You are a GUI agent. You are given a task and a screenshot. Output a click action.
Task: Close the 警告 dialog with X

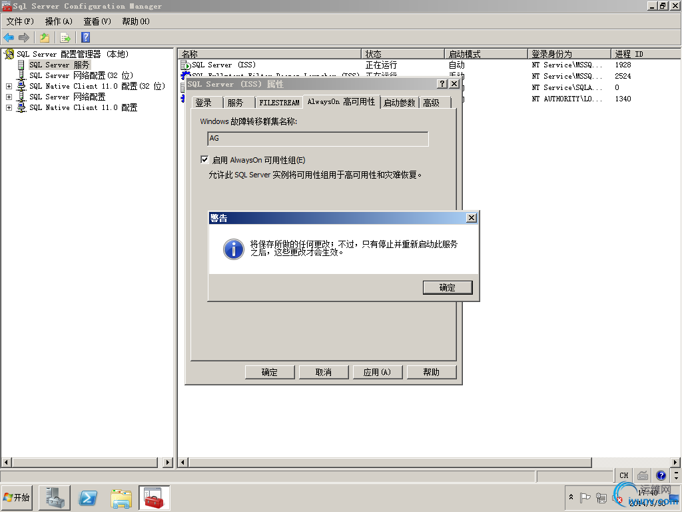pyautogui.click(x=472, y=218)
